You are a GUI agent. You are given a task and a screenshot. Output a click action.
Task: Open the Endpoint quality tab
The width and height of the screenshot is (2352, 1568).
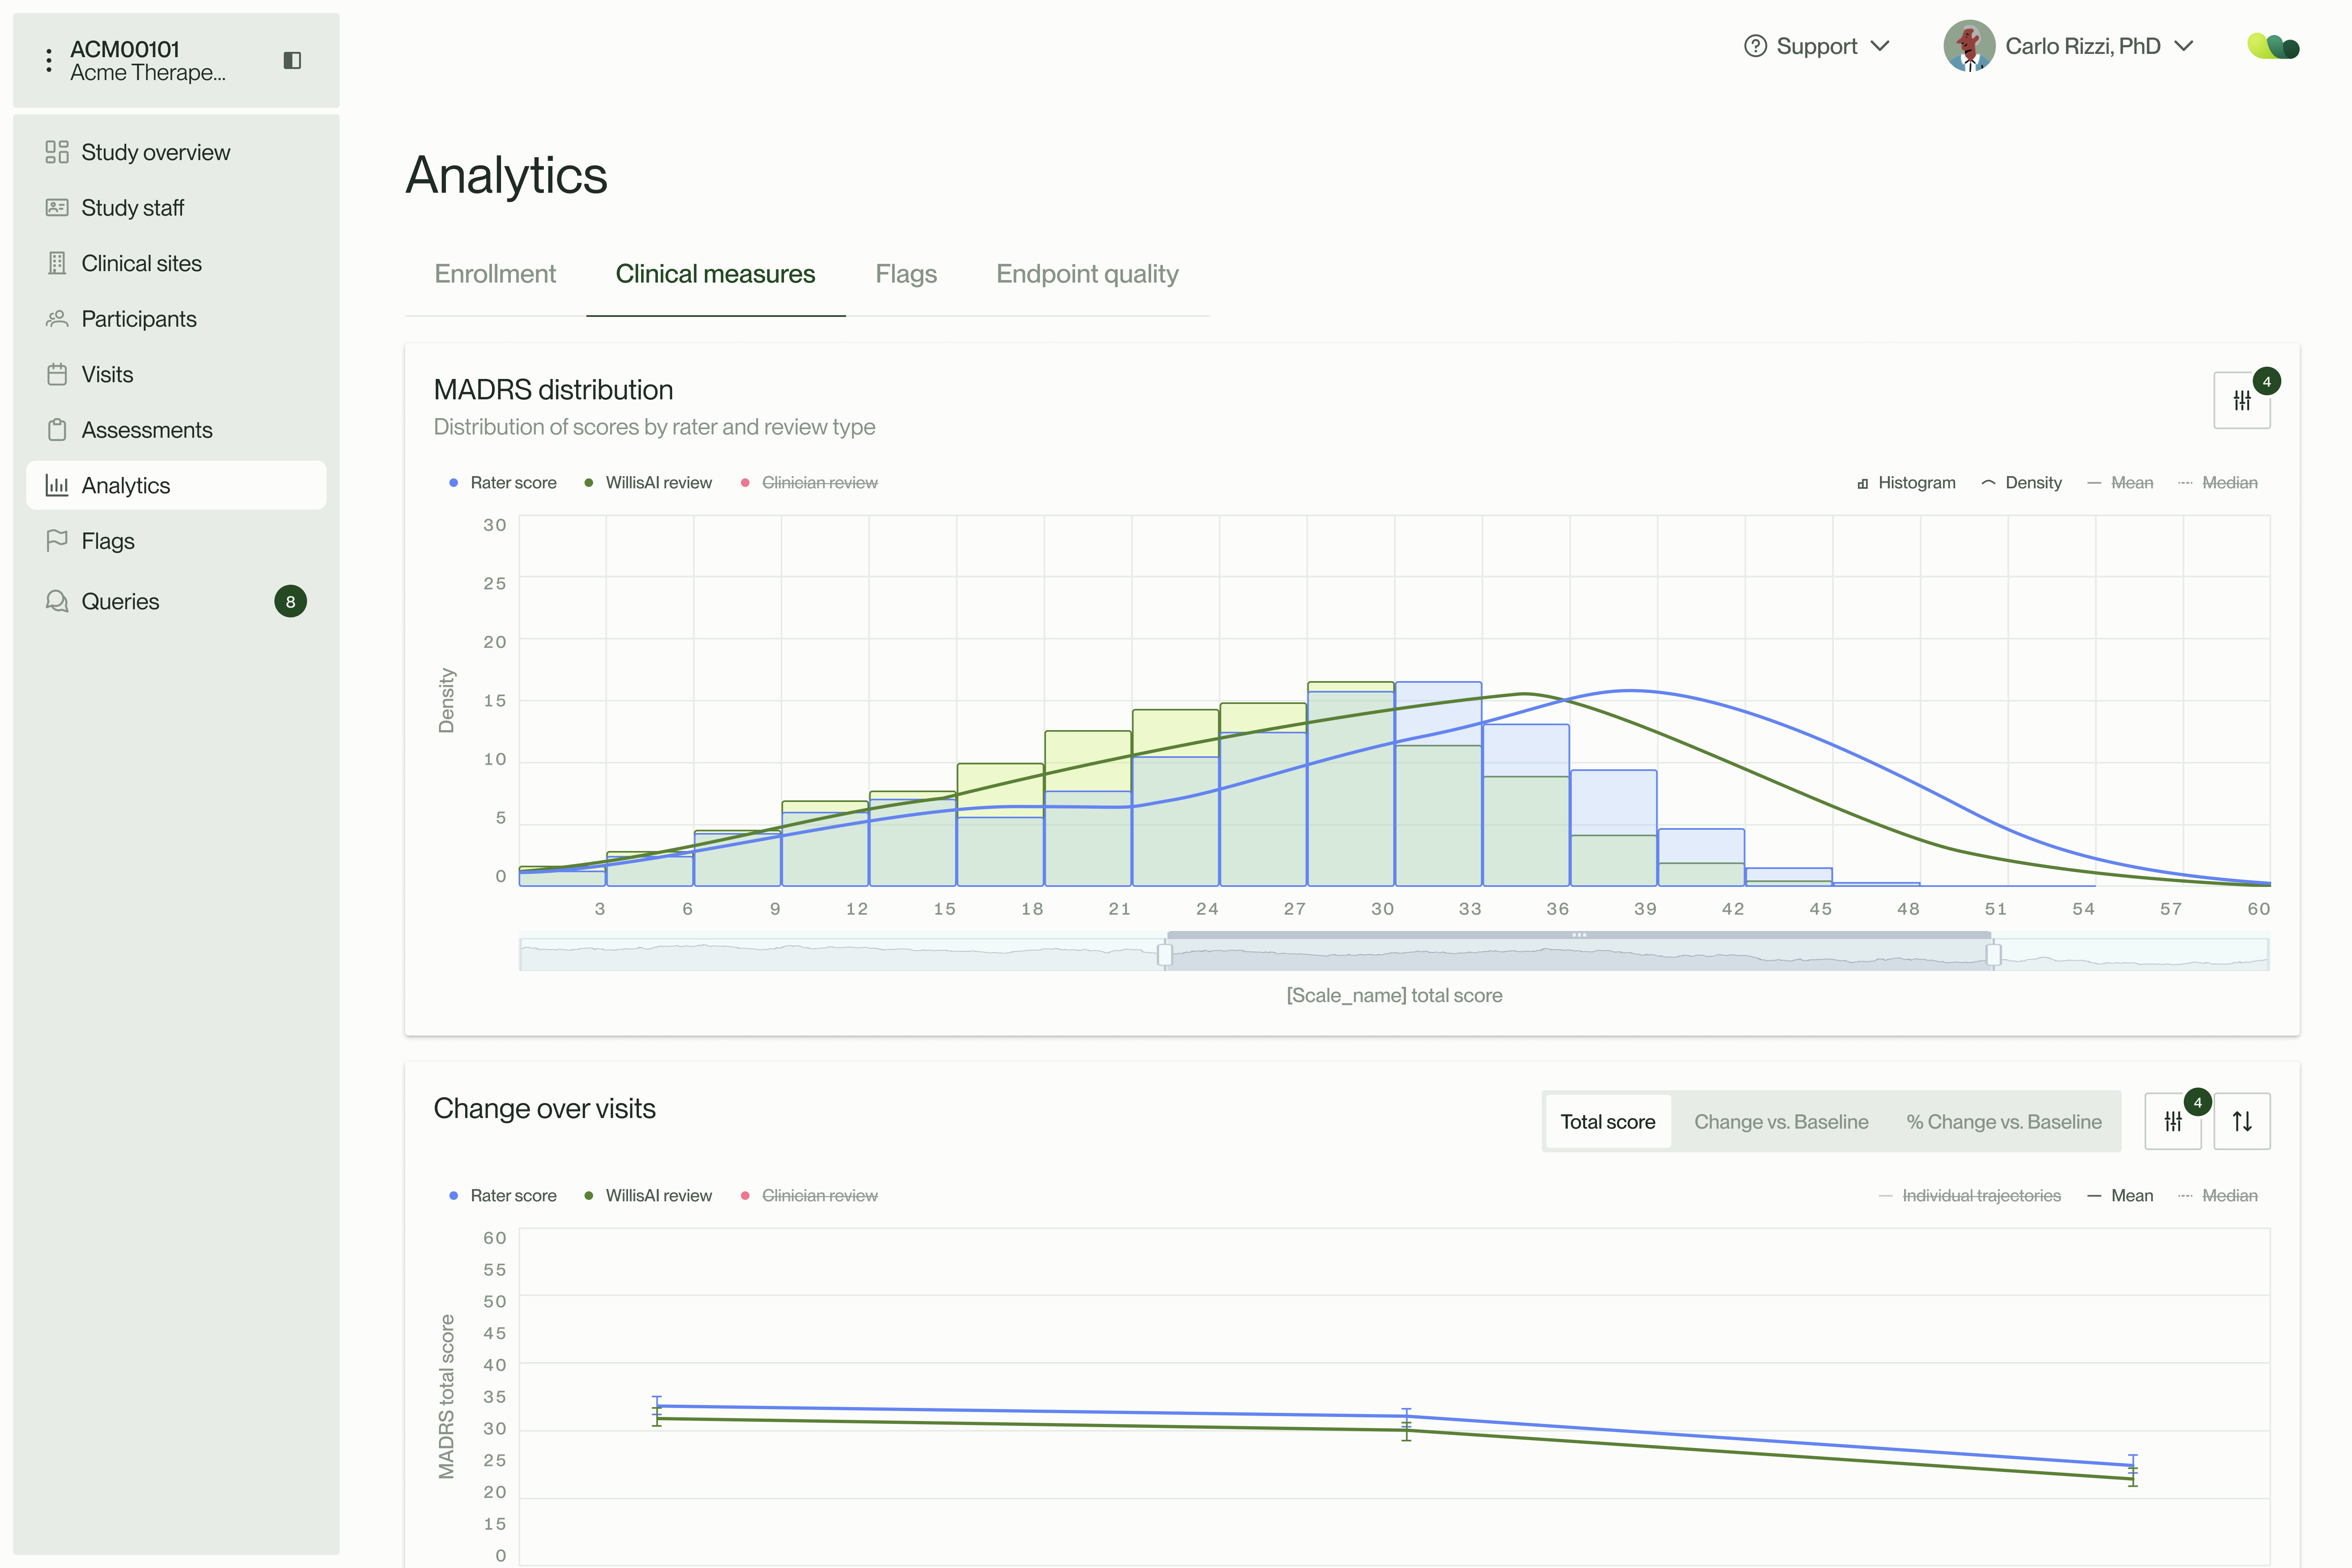pyautogui.click(x=1087, y=274)
